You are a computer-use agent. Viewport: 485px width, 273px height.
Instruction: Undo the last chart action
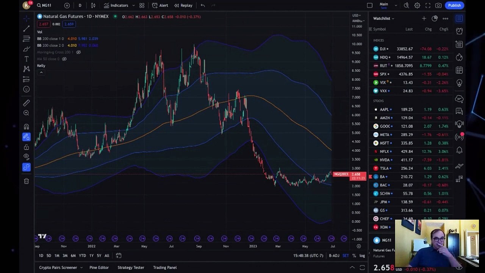pyautogui.click(x=203, y=5)
